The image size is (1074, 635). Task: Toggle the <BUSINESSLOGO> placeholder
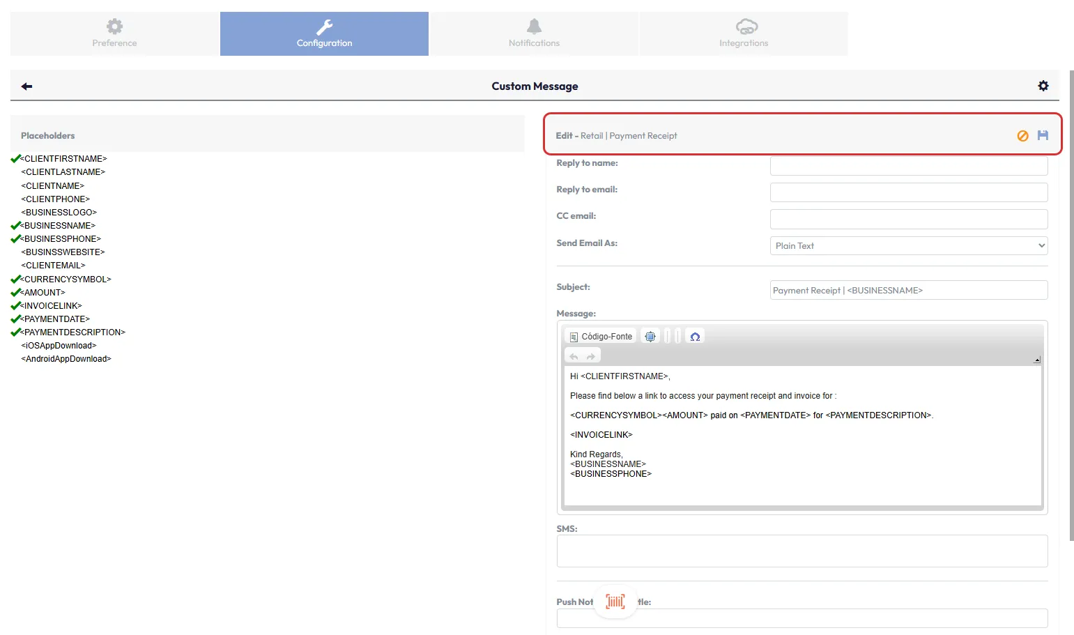[59, 213]
